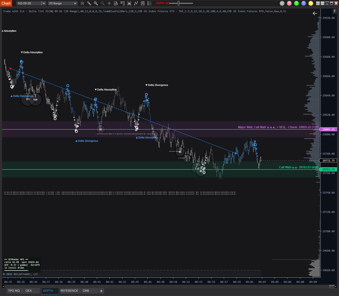Screen dimensions: 339x296
Task: Click the list-style toolbar icon
Action: [x=149, y=3]
